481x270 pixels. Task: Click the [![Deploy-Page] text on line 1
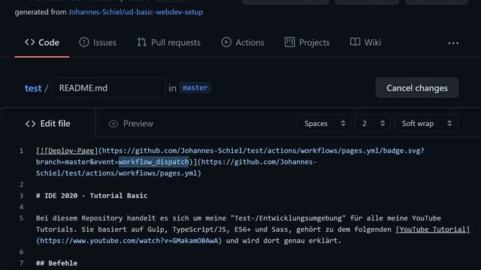click(x=67, y=151)
